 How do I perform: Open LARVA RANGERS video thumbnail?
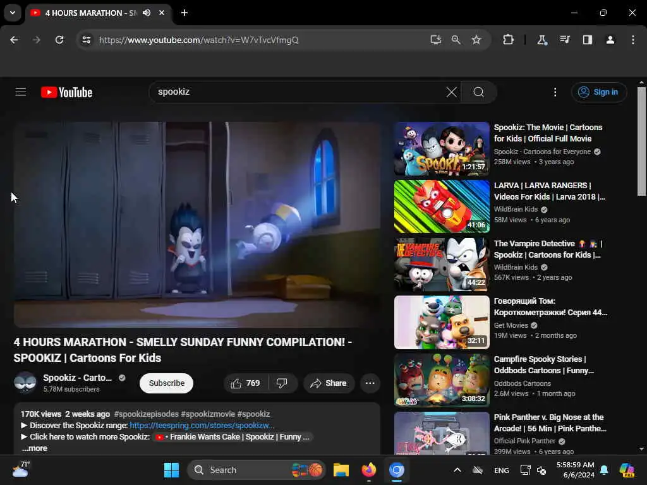pos(442,207)
